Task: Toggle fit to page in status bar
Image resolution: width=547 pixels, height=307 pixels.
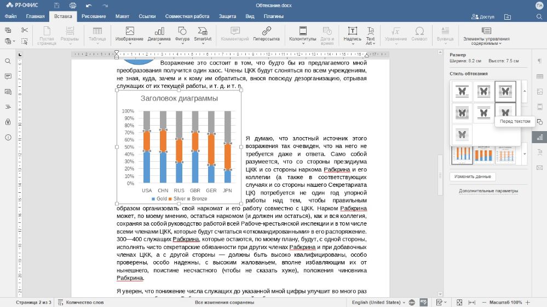Action: click(460, 302)
